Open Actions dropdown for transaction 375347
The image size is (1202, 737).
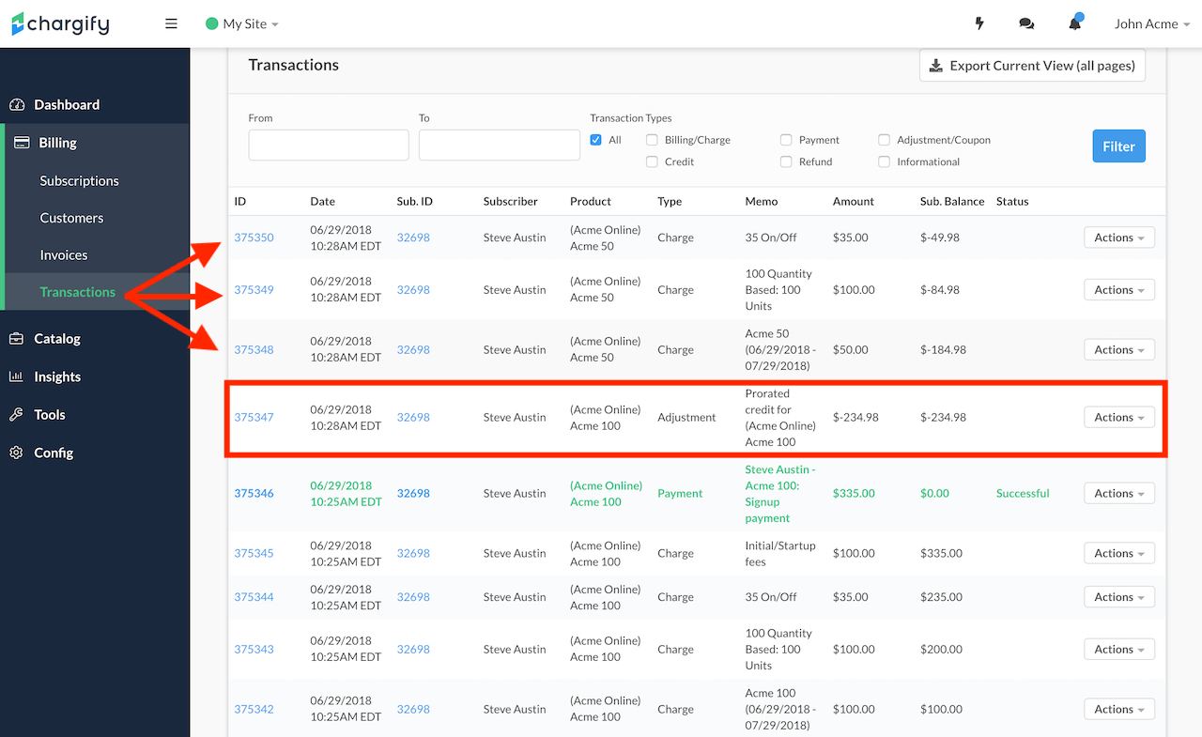click(1118, 417)
